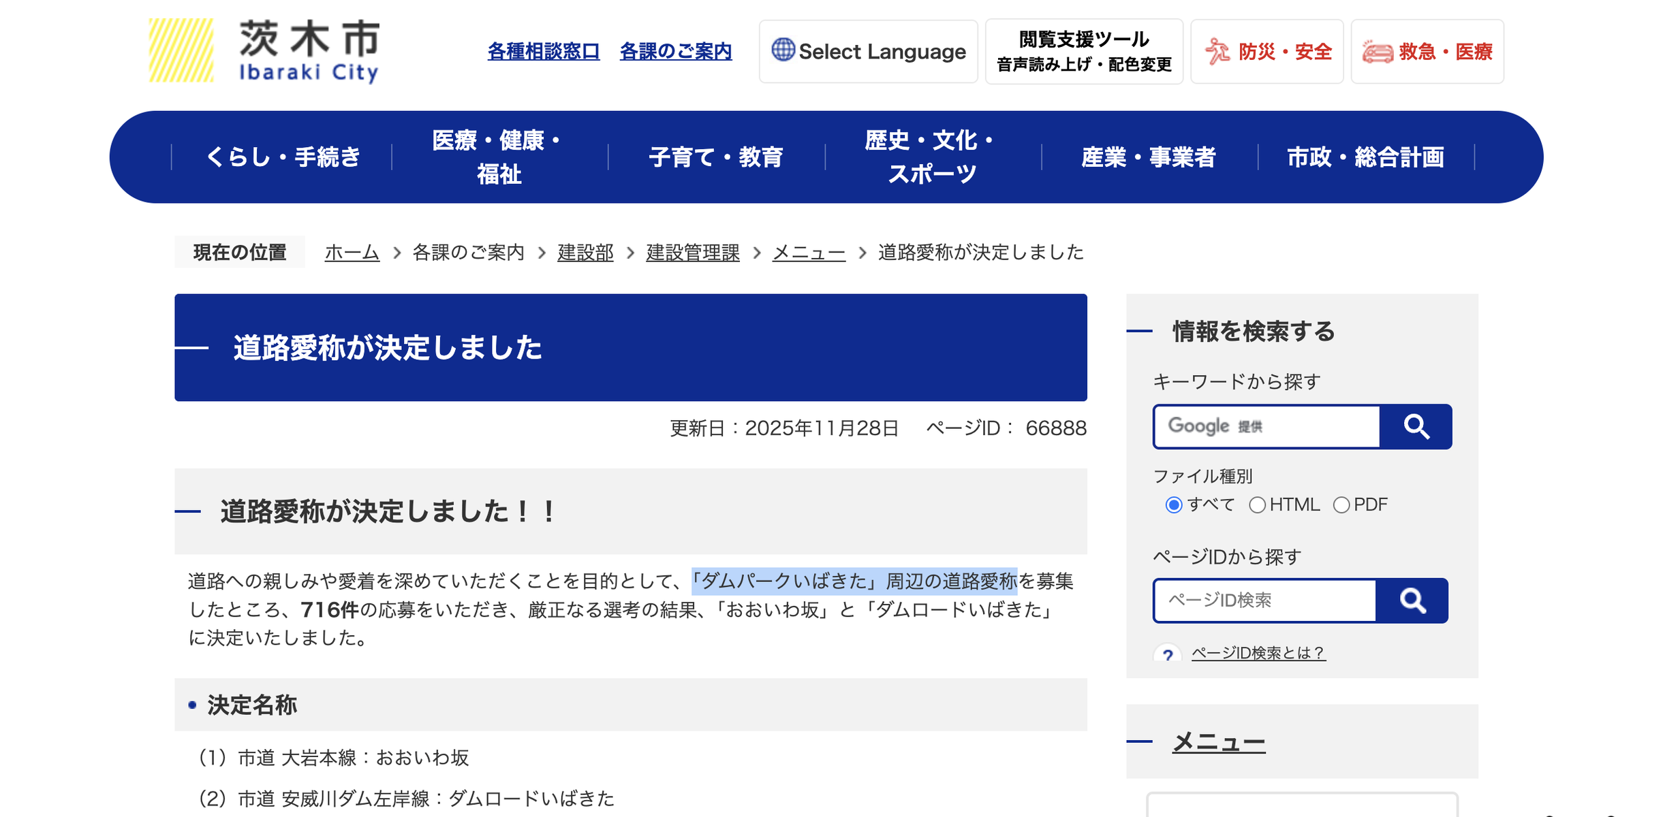Open the 閲覧支援ツール accessibility tool

1083,52
